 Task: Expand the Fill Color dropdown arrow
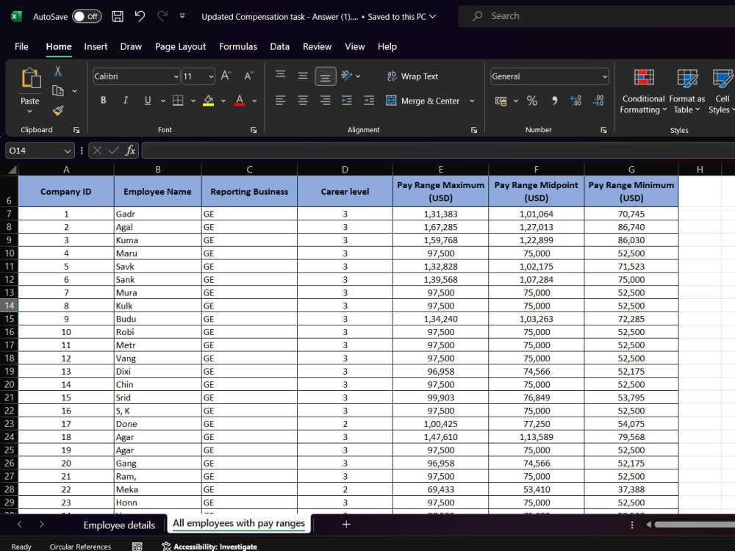coord(223,101)
